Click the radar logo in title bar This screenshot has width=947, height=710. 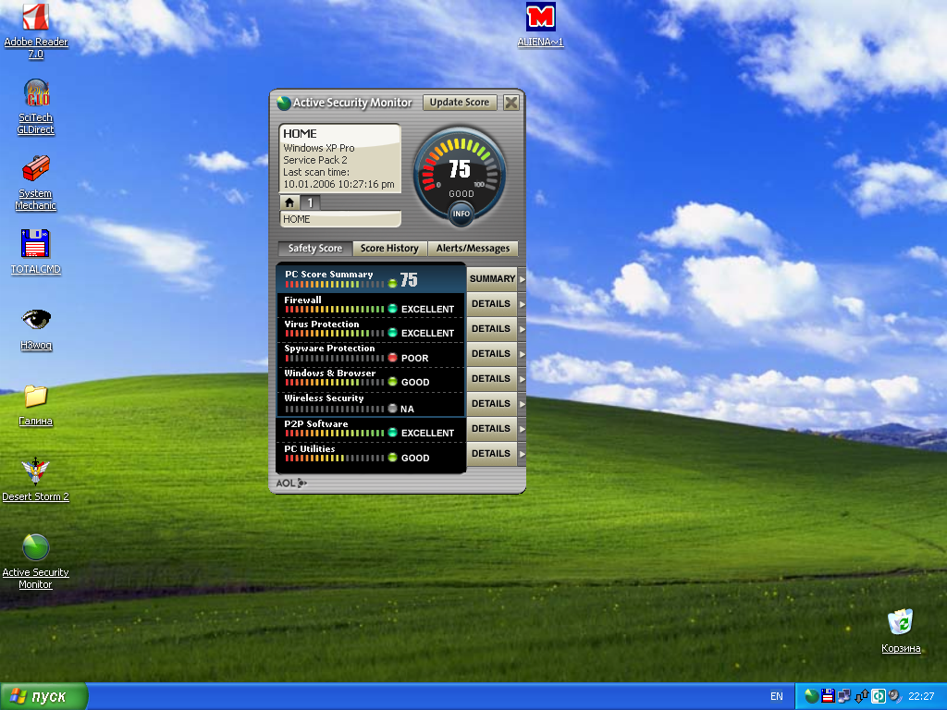coord(283,104)
